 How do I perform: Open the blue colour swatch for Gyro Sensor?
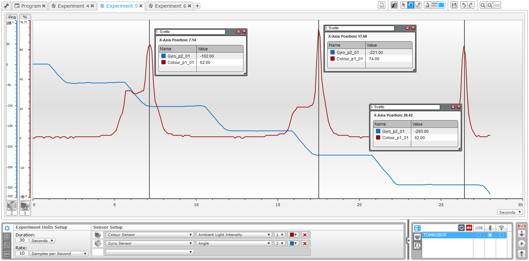click(x=293, y=243)
